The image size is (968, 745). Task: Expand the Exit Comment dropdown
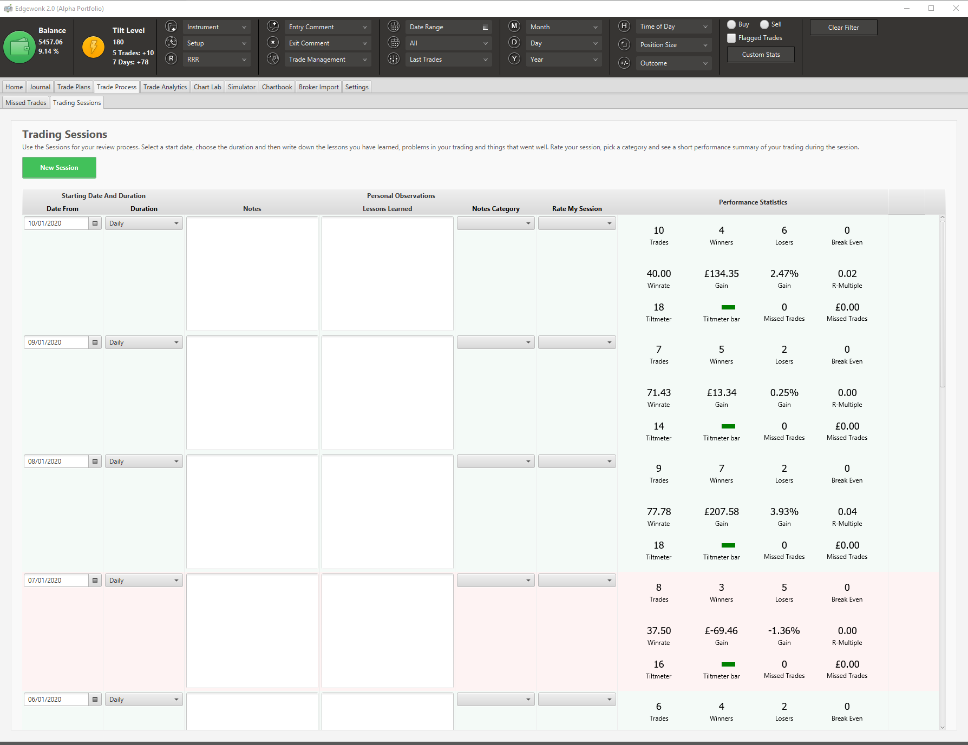(328, 43)
